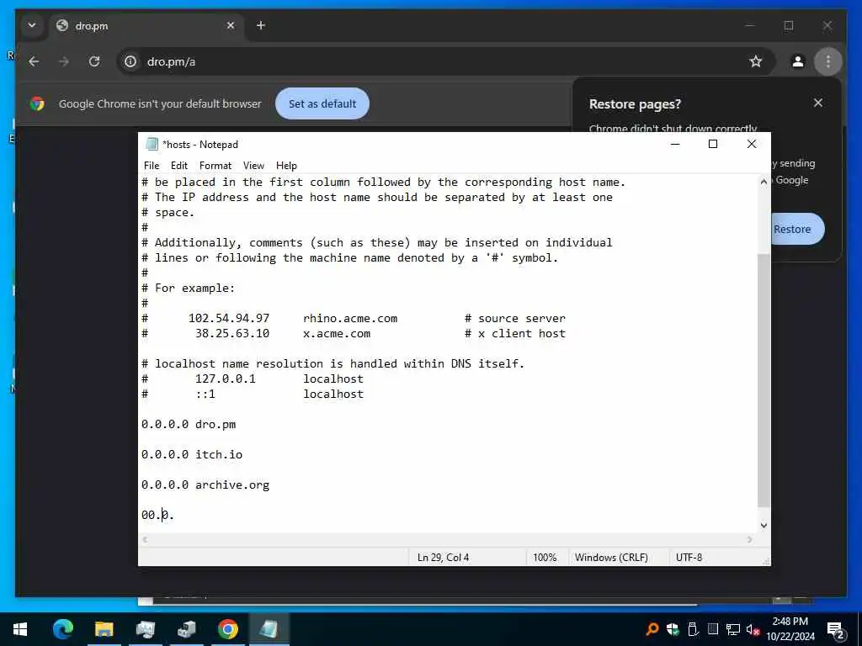Open the Format menu in Notepad
The image size is (862, 646).
pyautogui.click(x=215, y=166)
